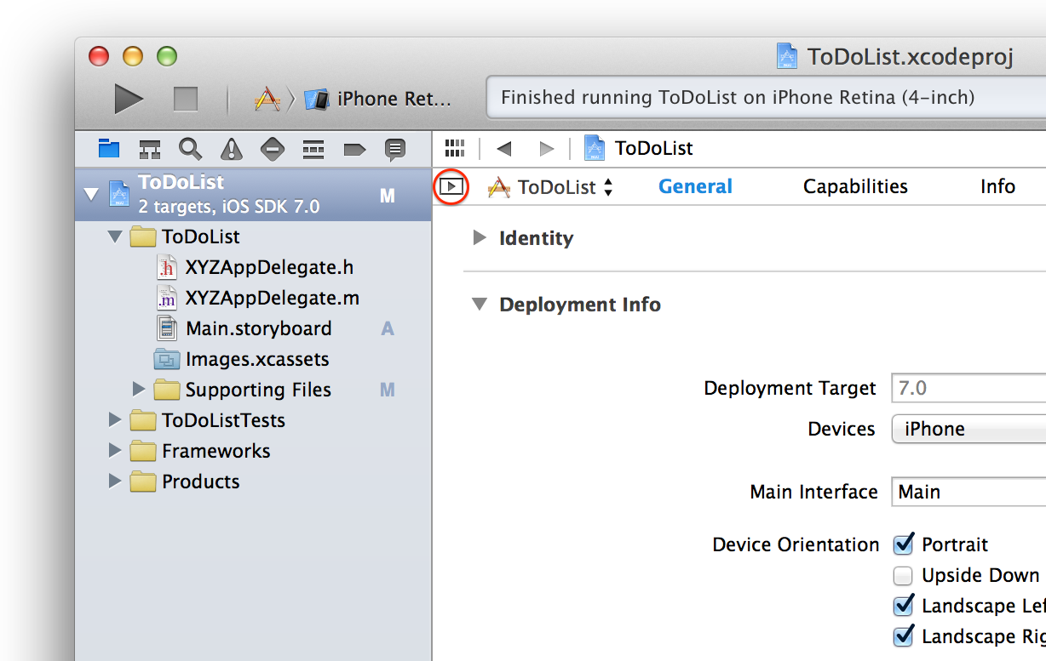
Task: Click the activity status display
Action: (x=766, y=98)
